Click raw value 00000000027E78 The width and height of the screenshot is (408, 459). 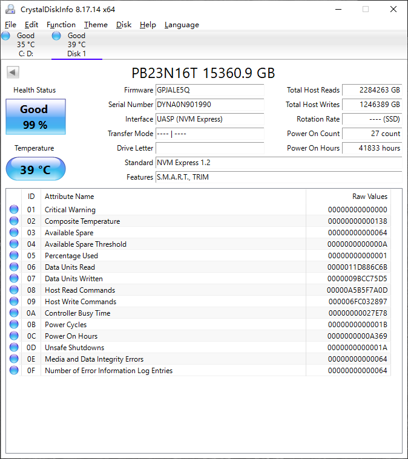pyautogui.click(x=358, y=313)
